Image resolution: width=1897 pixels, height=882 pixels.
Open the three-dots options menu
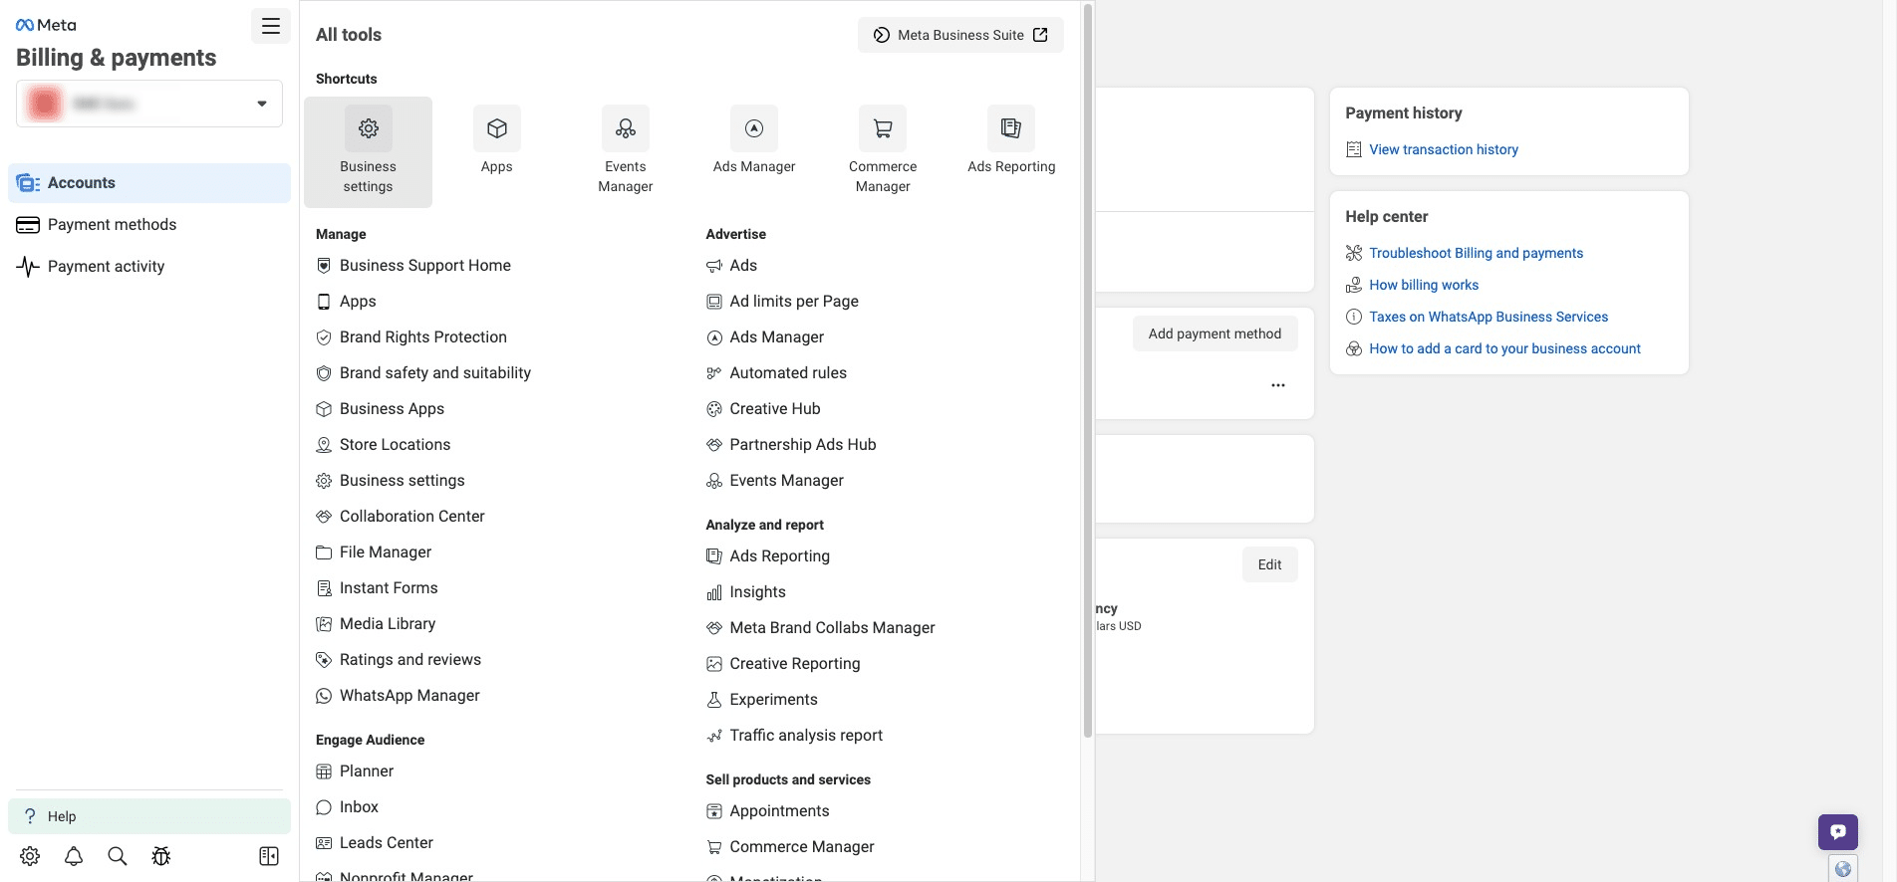click(1278, 385)
